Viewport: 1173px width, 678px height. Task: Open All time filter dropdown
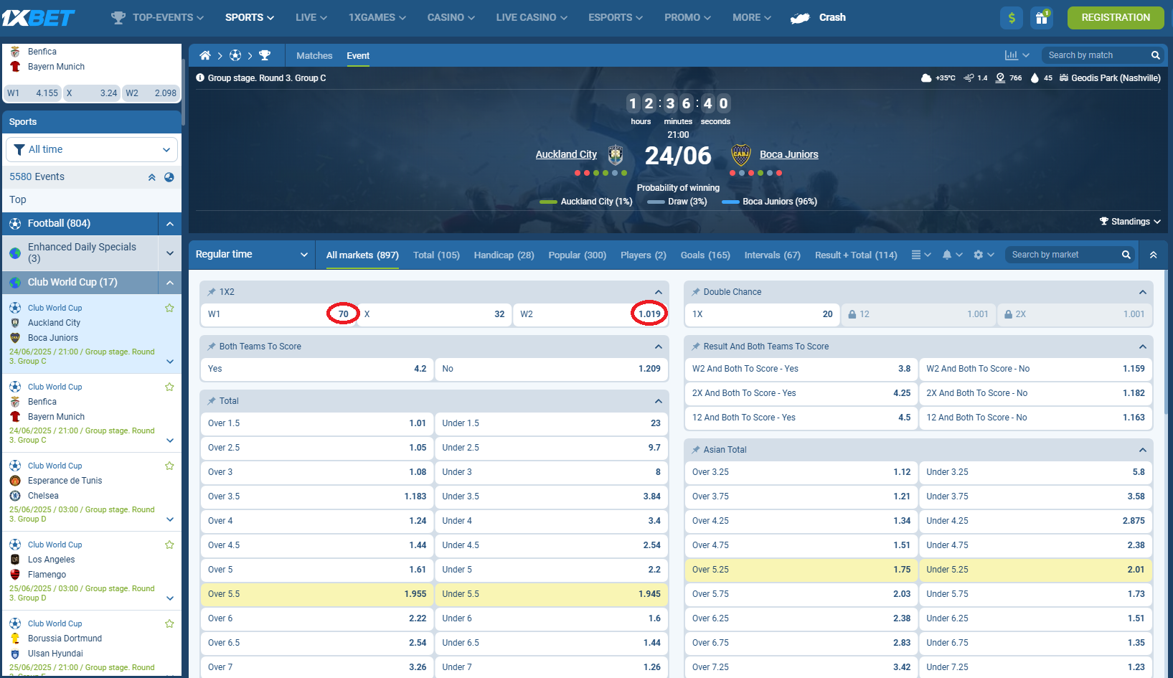point(92,149)
